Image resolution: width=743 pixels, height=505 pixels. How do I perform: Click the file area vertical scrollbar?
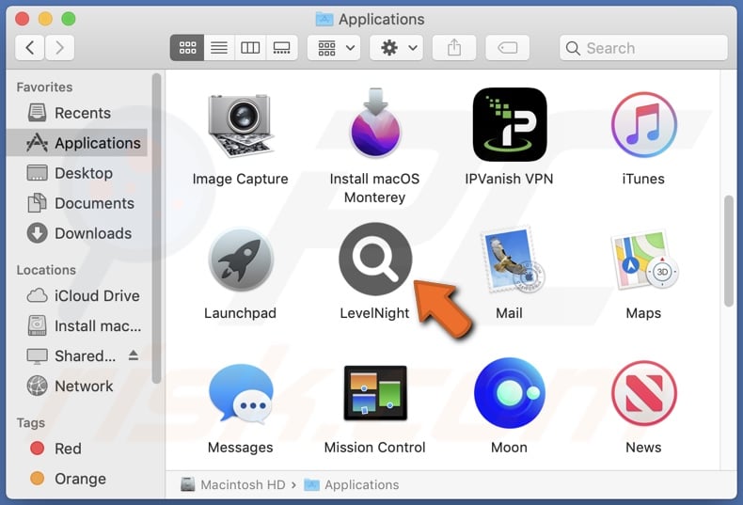pyautogui.click(x=729, y=251)
